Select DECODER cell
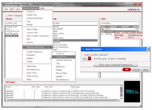 [x=58, y=29]
